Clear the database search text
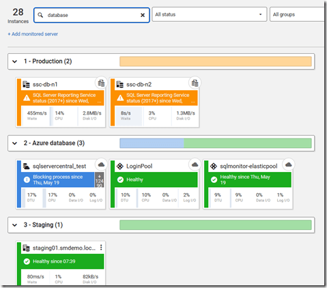327x288 pixels. coord(143,15)
